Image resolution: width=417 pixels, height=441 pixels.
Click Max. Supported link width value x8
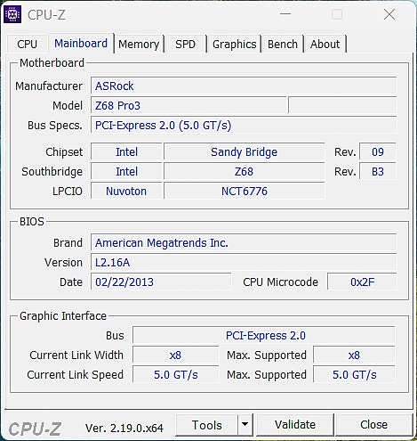point(354,355)
